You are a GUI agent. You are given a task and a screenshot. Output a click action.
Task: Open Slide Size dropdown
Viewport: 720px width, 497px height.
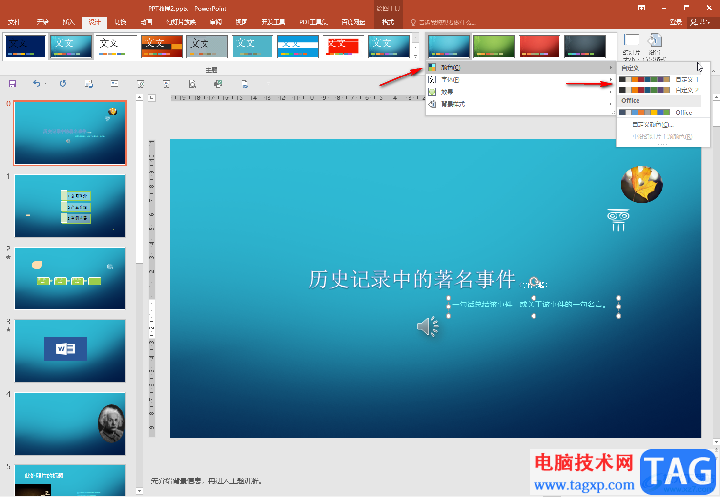[632, 47]
